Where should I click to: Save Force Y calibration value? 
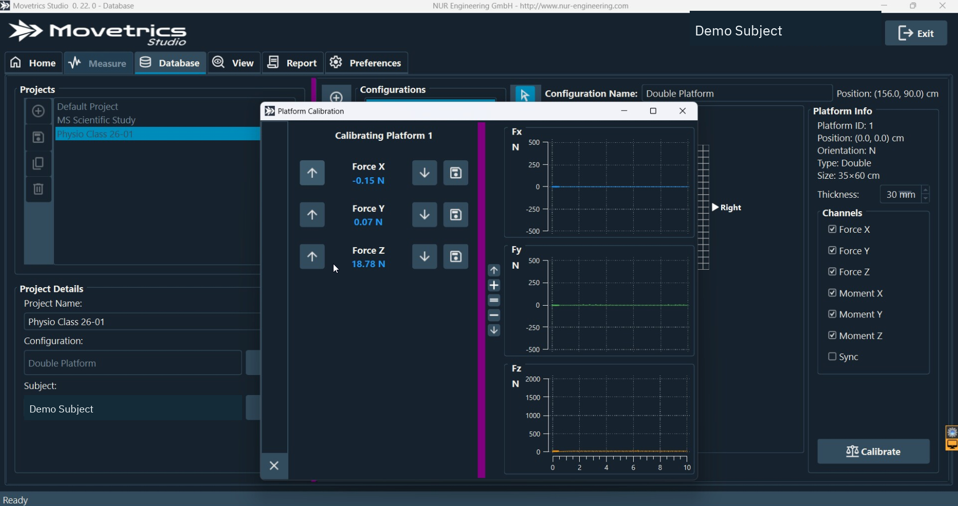pyautogui.click(x=456, y=215)
